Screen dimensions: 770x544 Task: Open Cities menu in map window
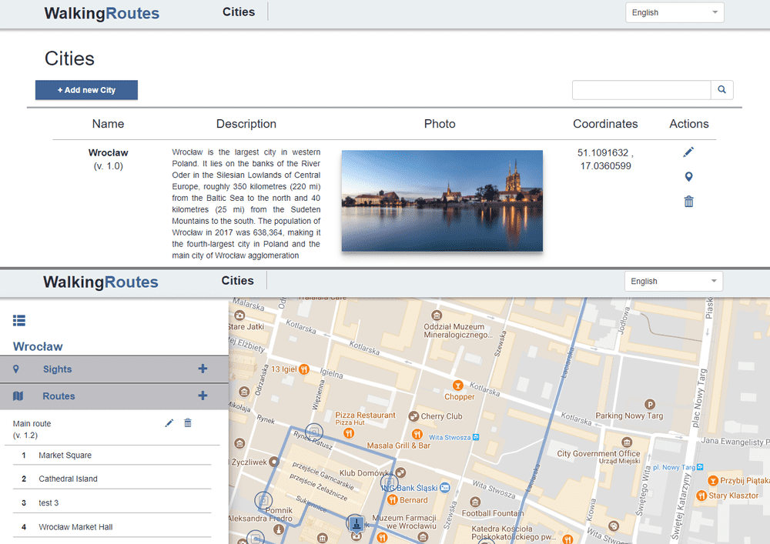(238, 281)
